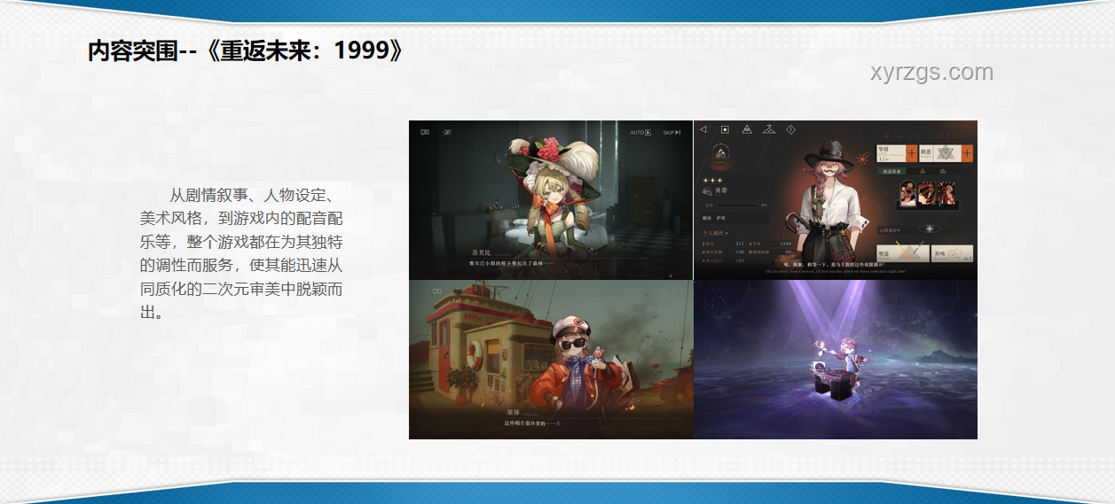The width and height of the screenshot is (1115, 504).
Task: Select the middle character skill card thumbnail
Action: point(927,194)
